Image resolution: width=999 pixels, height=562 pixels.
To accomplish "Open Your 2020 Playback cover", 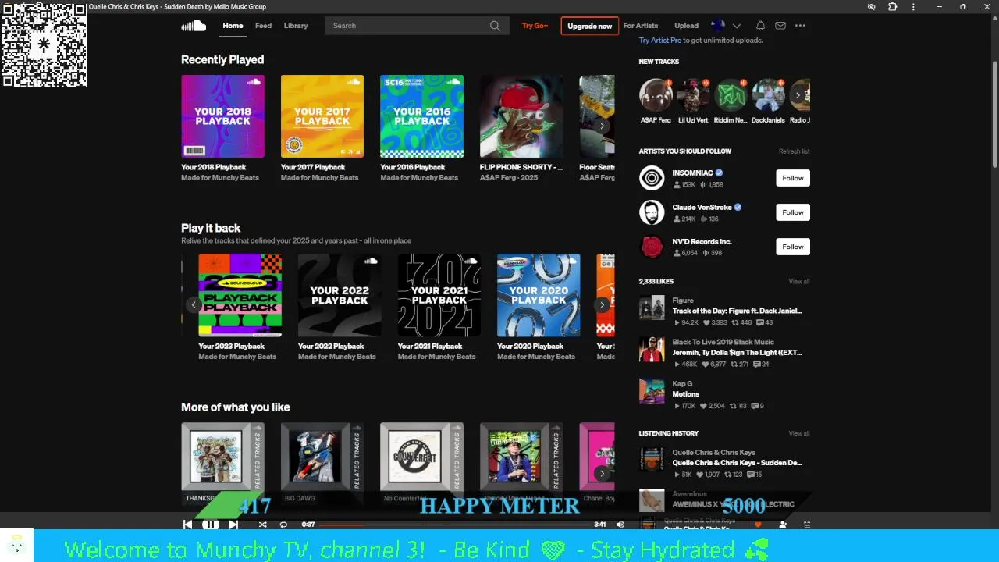I will (539, 295).
